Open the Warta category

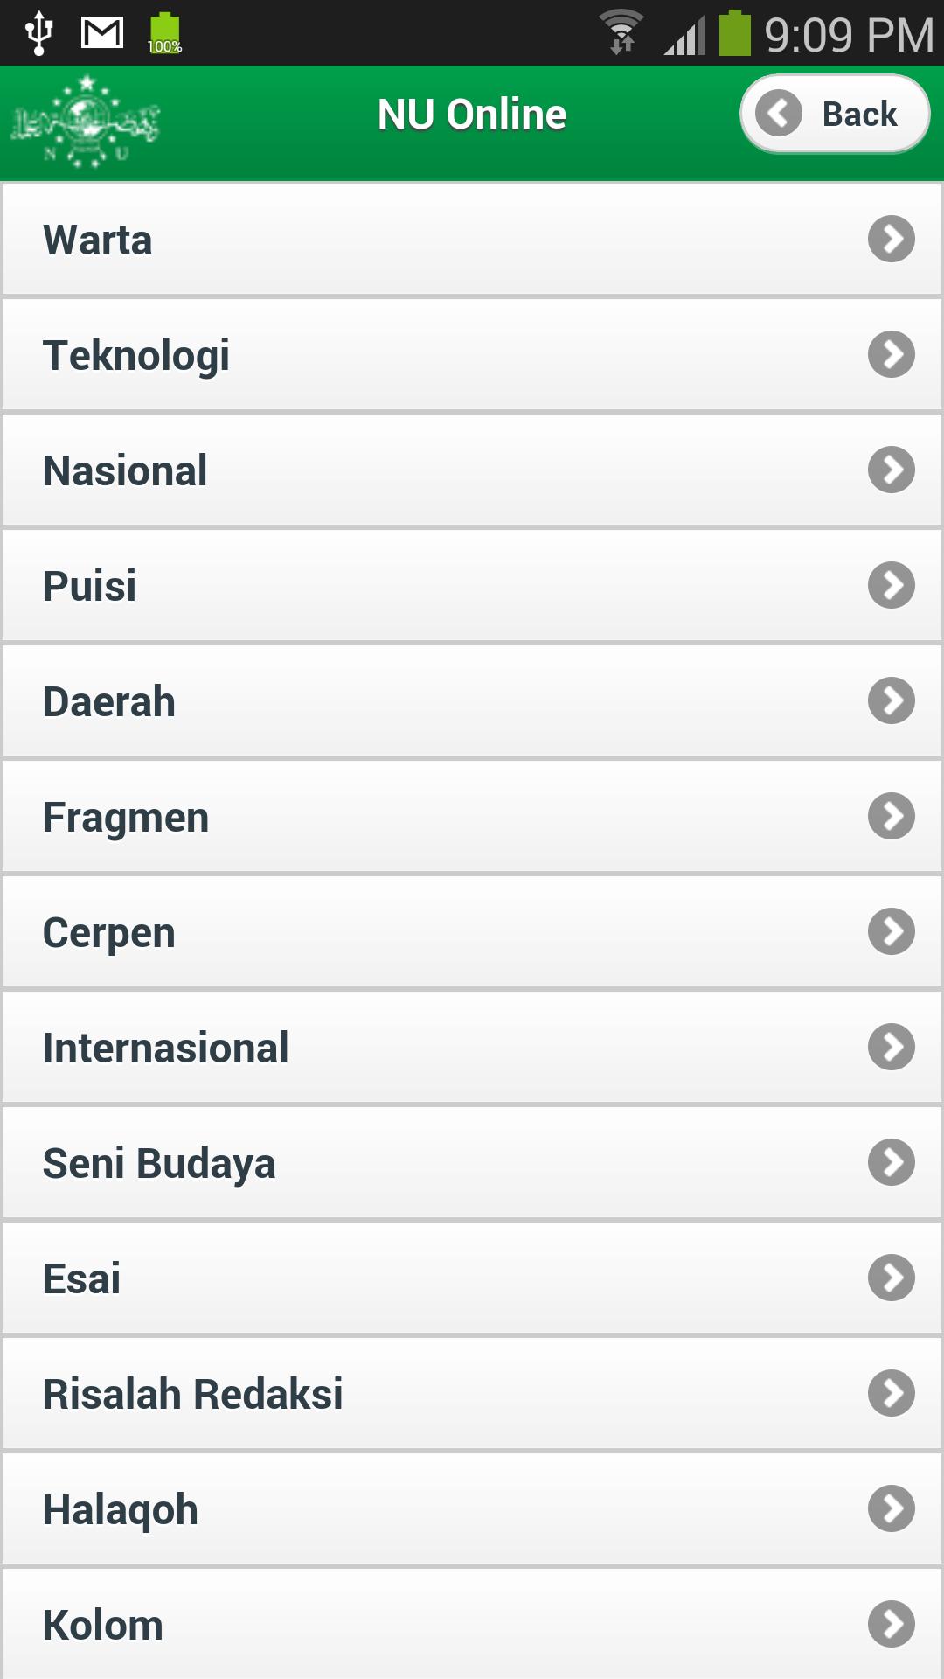(472, 240)
